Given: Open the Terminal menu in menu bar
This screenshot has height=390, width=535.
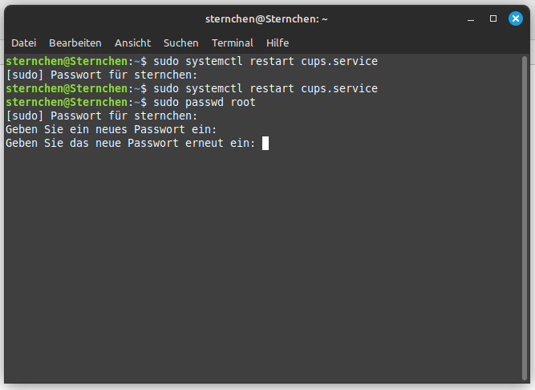Looking at the screenshot, I should point(232,43).
